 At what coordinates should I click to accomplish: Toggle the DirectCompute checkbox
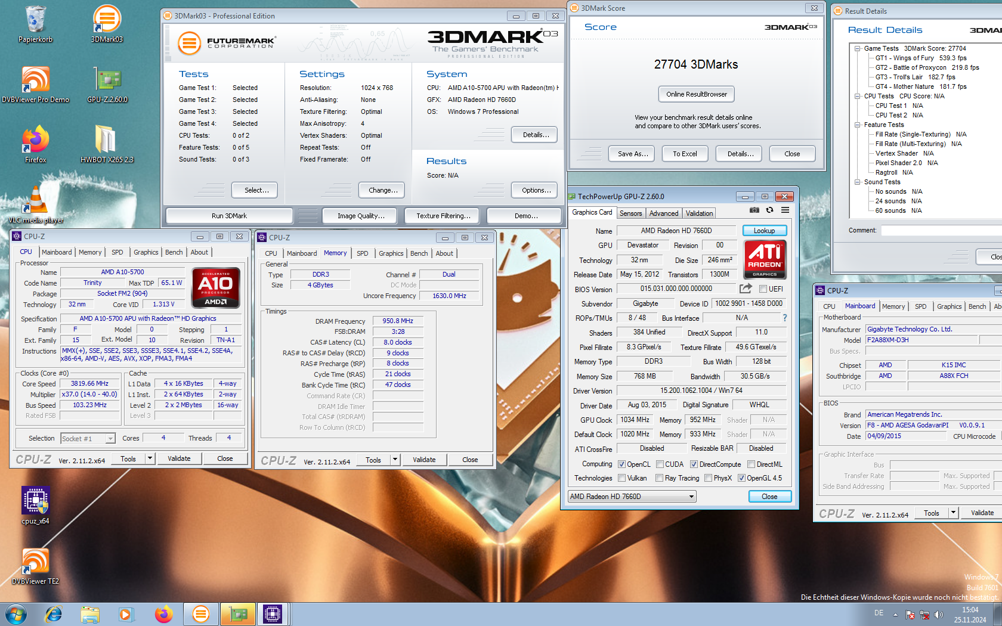click(694, 464)
